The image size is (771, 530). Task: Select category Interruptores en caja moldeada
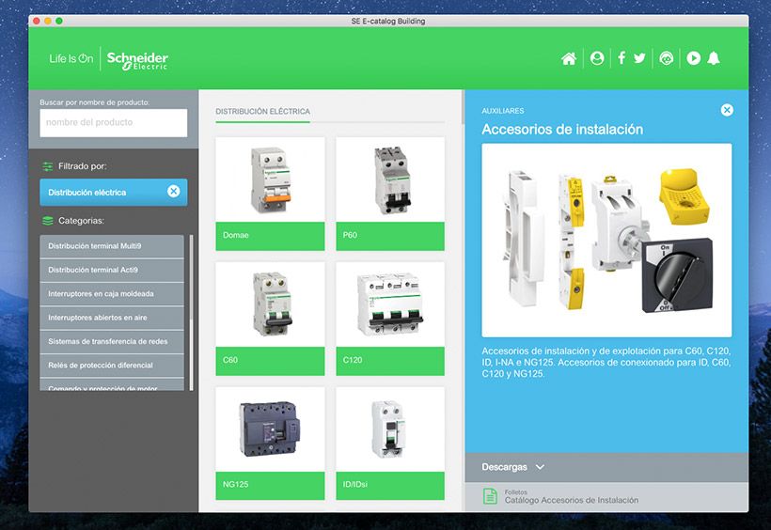coord(112,294)
